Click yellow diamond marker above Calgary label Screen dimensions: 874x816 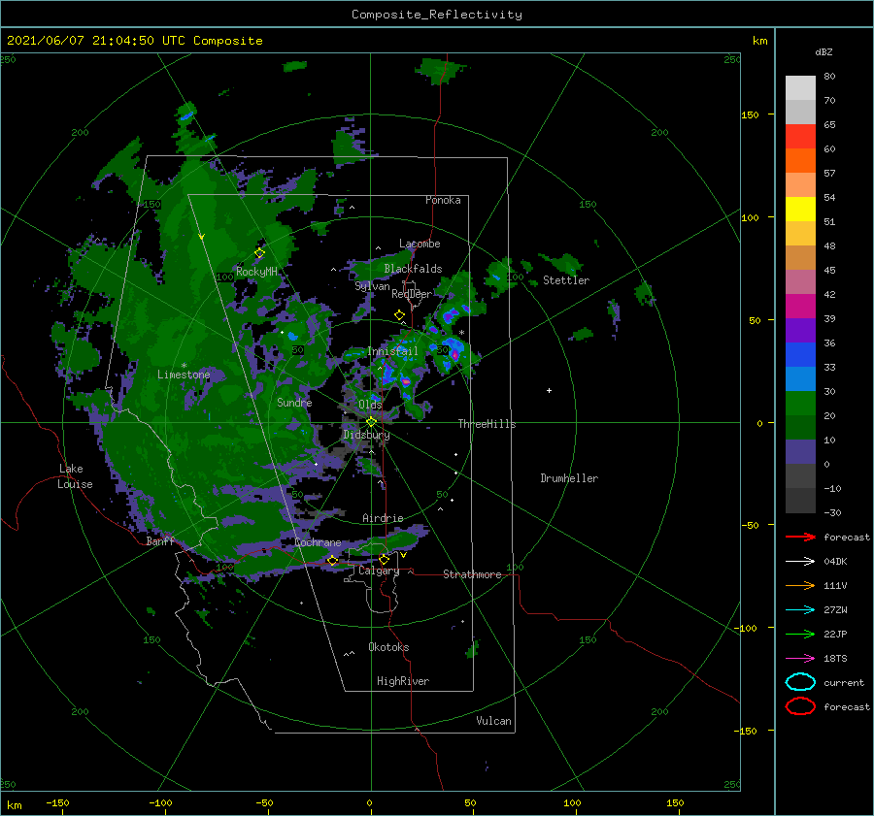tap(384, 559)
